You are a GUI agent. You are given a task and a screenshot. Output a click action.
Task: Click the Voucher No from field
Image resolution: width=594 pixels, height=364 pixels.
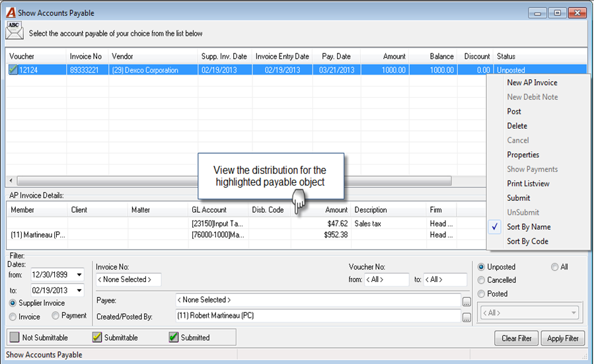point(387,279)
